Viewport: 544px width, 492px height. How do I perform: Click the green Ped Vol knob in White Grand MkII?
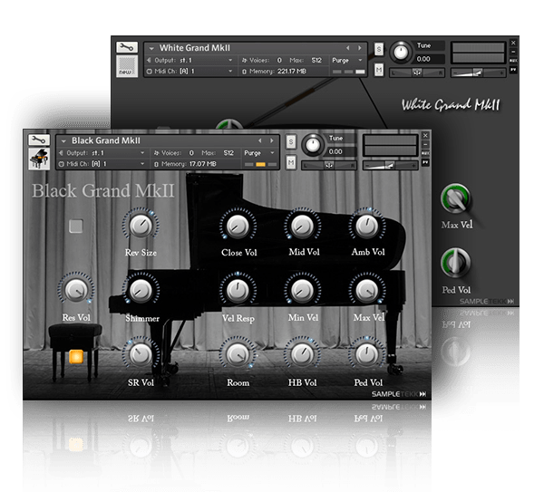point(455,263)
